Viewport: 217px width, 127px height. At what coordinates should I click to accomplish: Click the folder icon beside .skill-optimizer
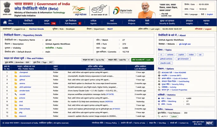16,87
